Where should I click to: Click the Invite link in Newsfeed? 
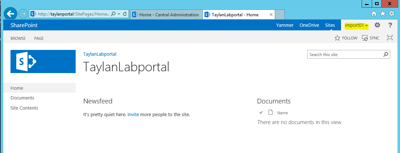[x=133, y=115]
